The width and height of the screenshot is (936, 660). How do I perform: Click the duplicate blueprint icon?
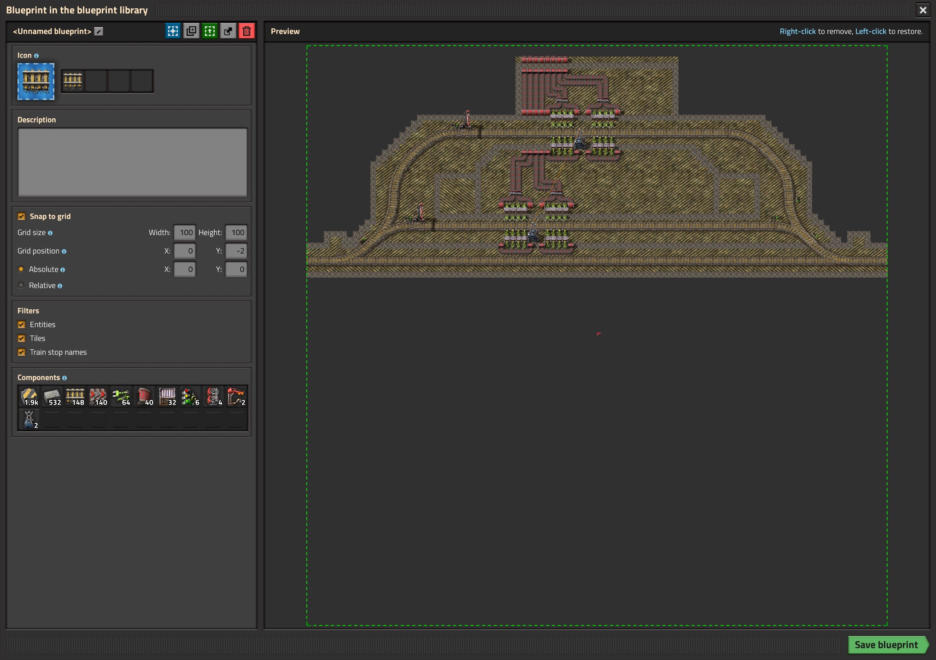191,31
